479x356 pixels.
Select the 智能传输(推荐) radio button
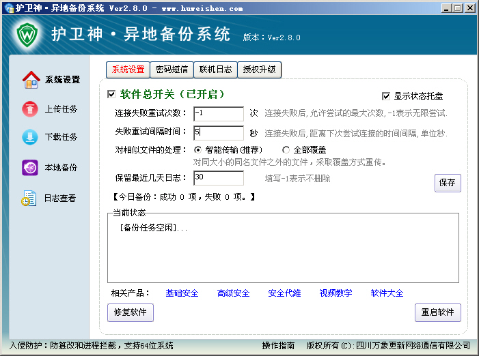(x=197, y=150)
